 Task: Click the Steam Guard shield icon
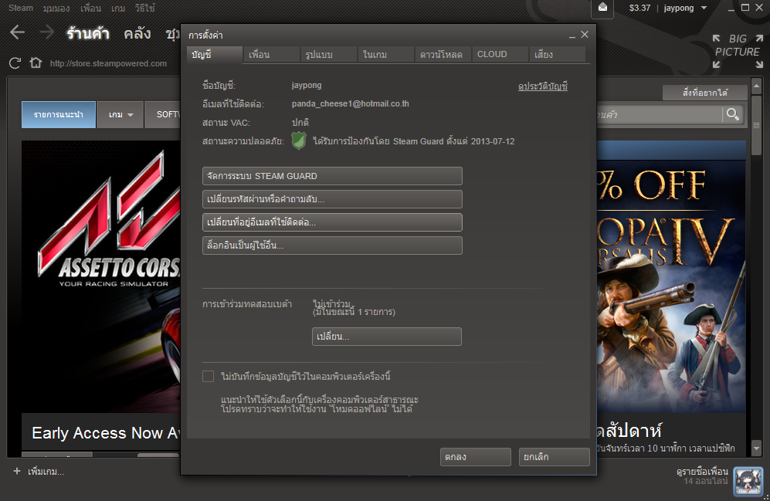[x=299, y=140]
